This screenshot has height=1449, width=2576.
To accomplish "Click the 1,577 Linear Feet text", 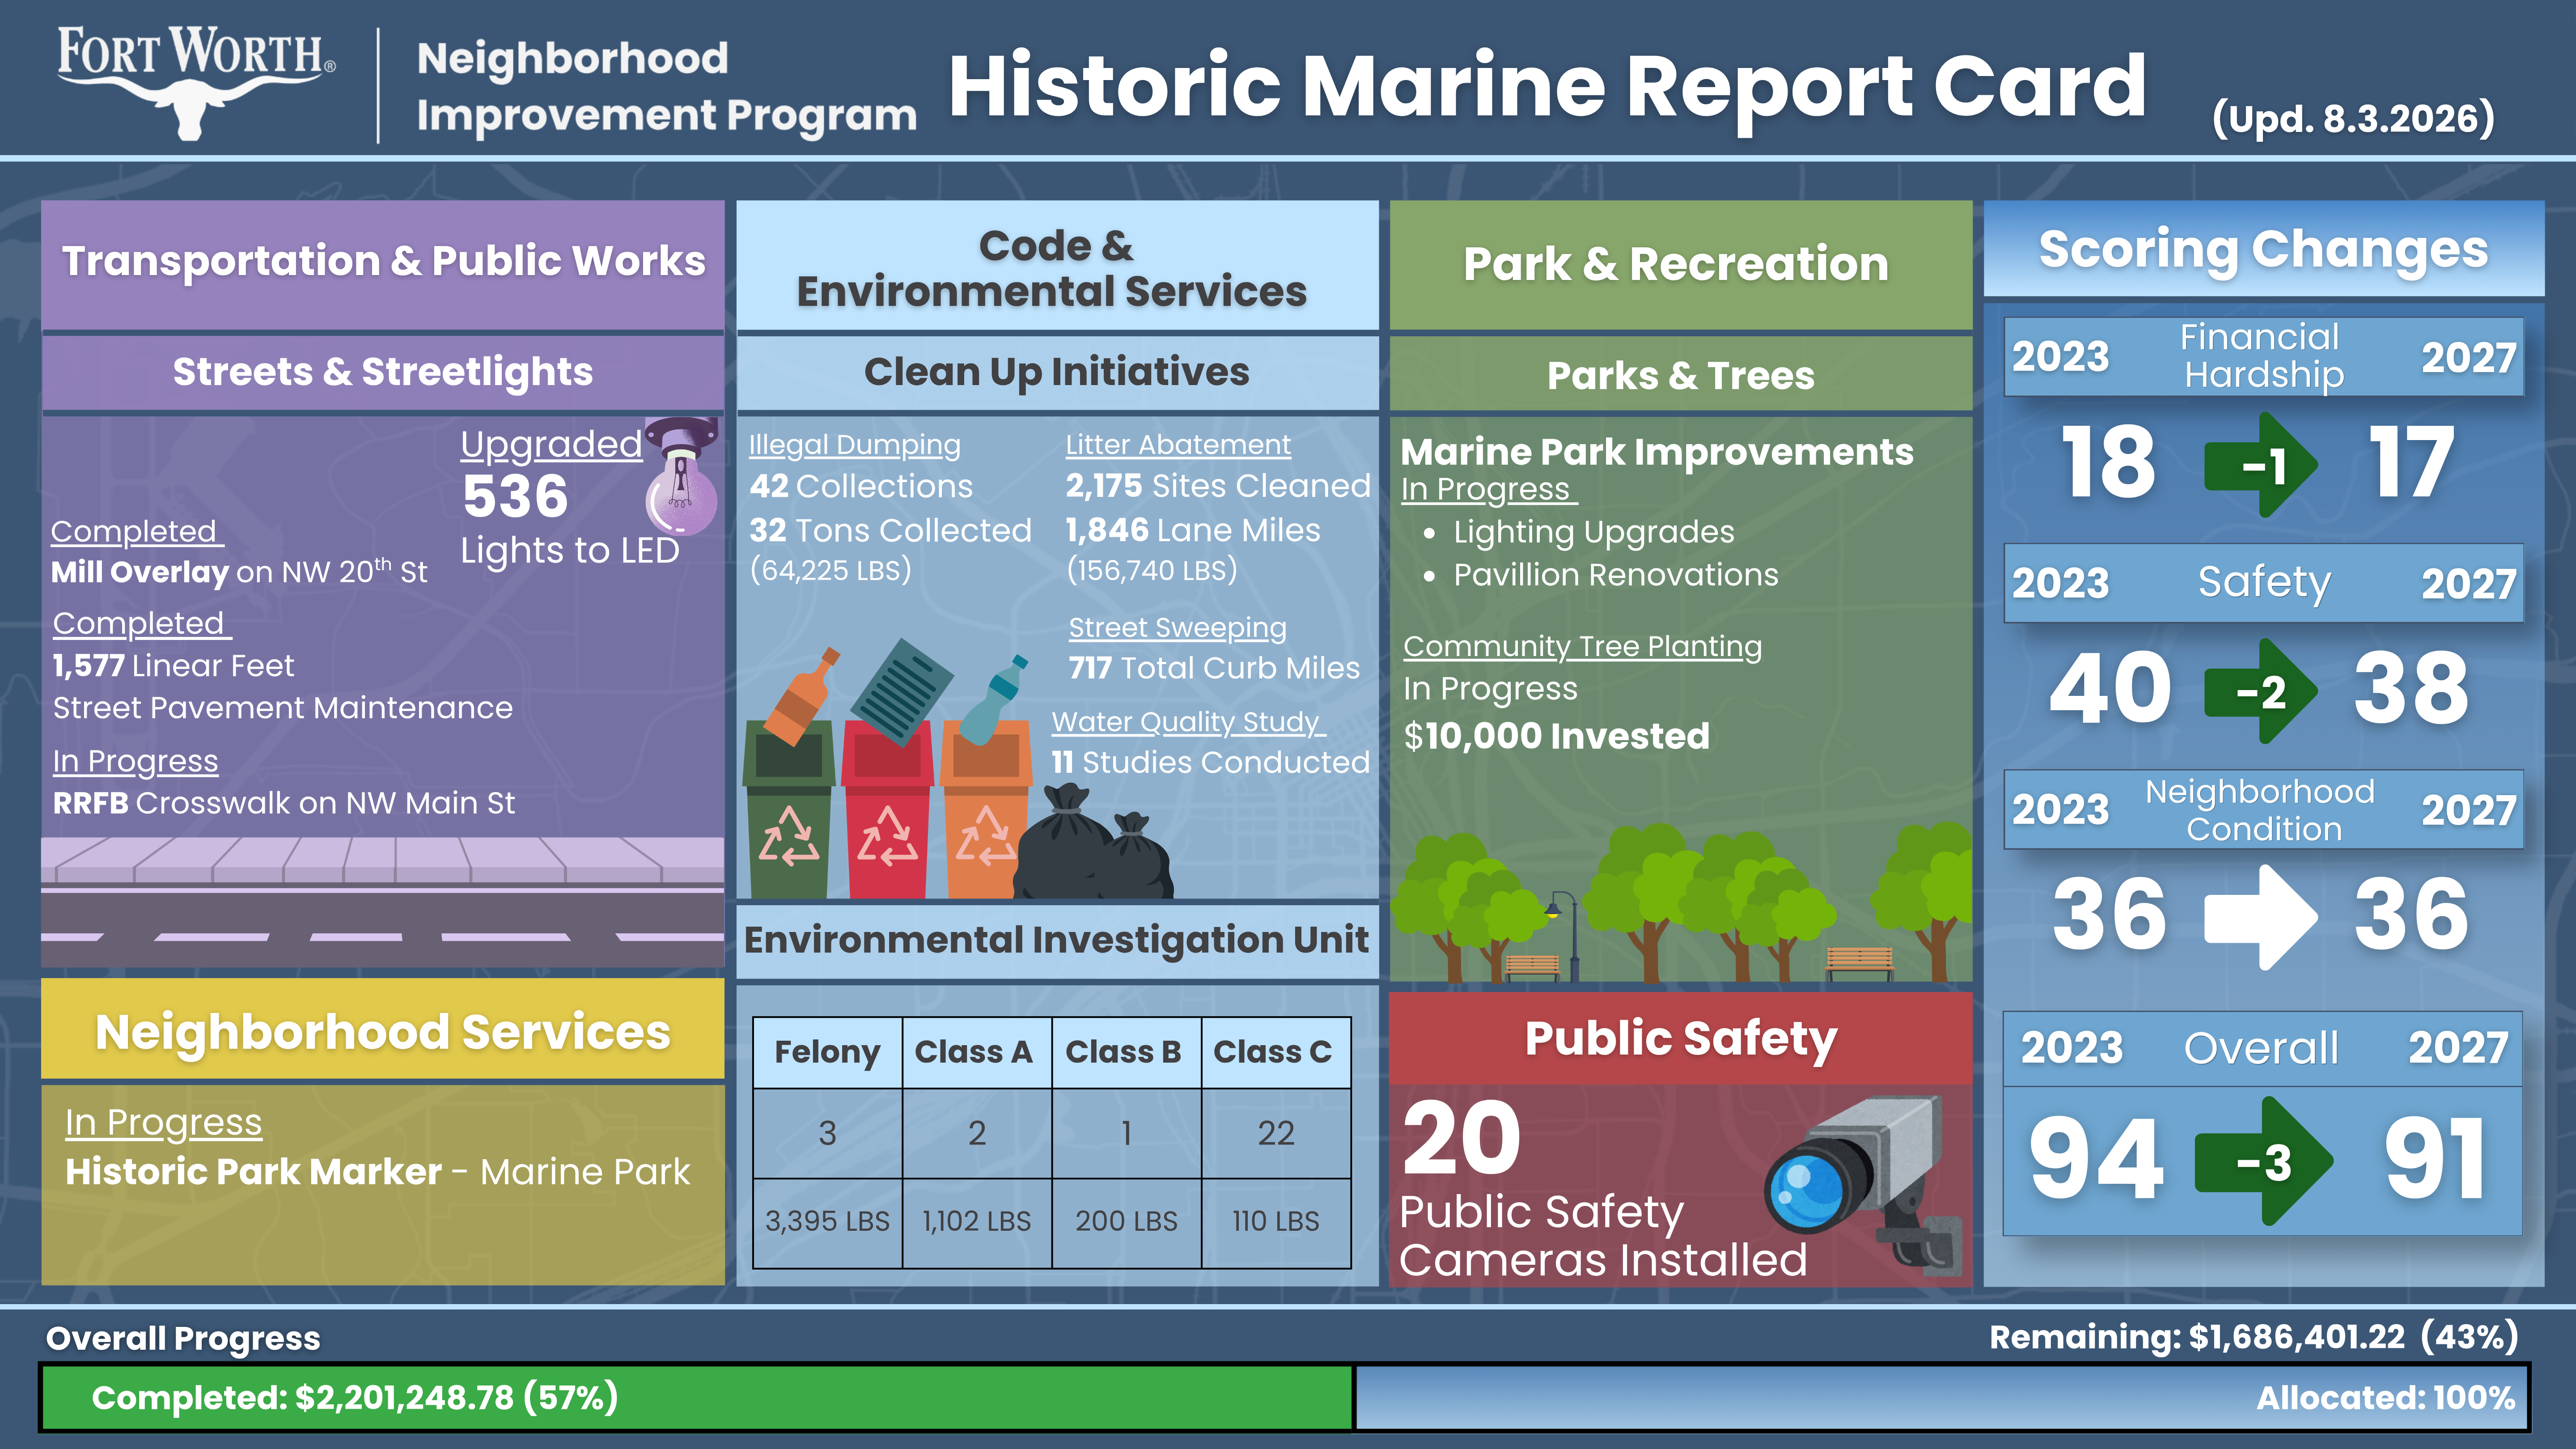I will 173,666.
